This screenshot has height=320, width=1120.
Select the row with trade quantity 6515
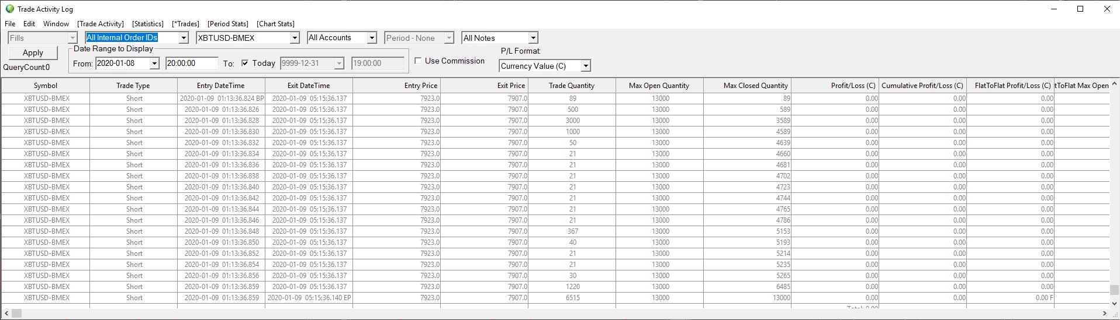[555, 298]
